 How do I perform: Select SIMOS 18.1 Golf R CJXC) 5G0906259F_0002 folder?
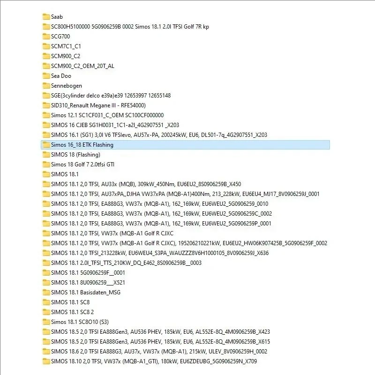[189, 243]
